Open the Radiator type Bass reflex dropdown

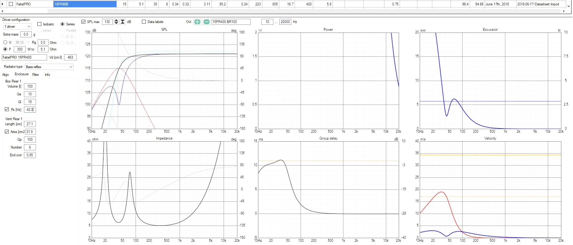click(49, 67)
